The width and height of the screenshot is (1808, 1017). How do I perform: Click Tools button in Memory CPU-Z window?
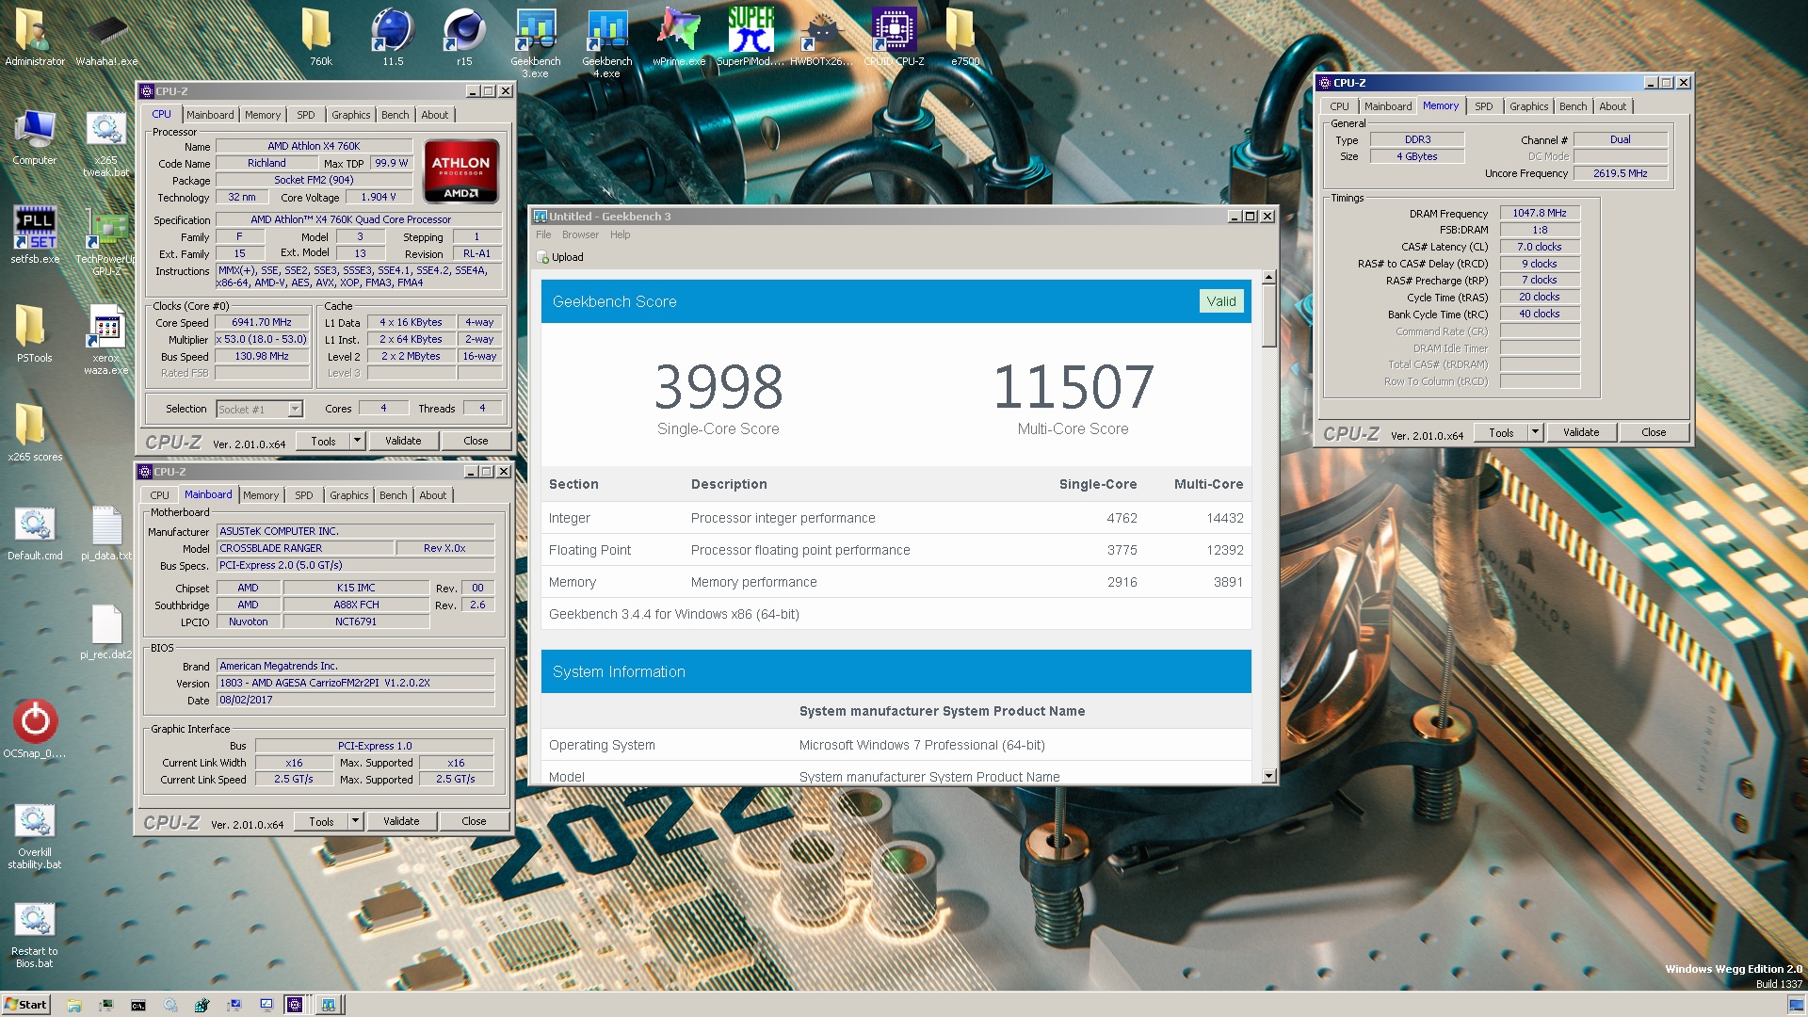click(x=1502, y=432)
